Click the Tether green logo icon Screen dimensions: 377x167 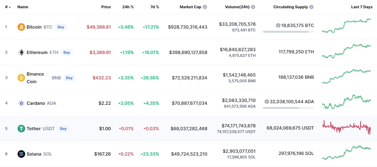(x=21, y=129)
